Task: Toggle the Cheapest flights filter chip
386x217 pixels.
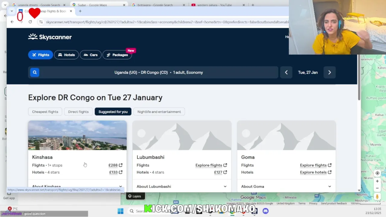Action: point(45,112)
